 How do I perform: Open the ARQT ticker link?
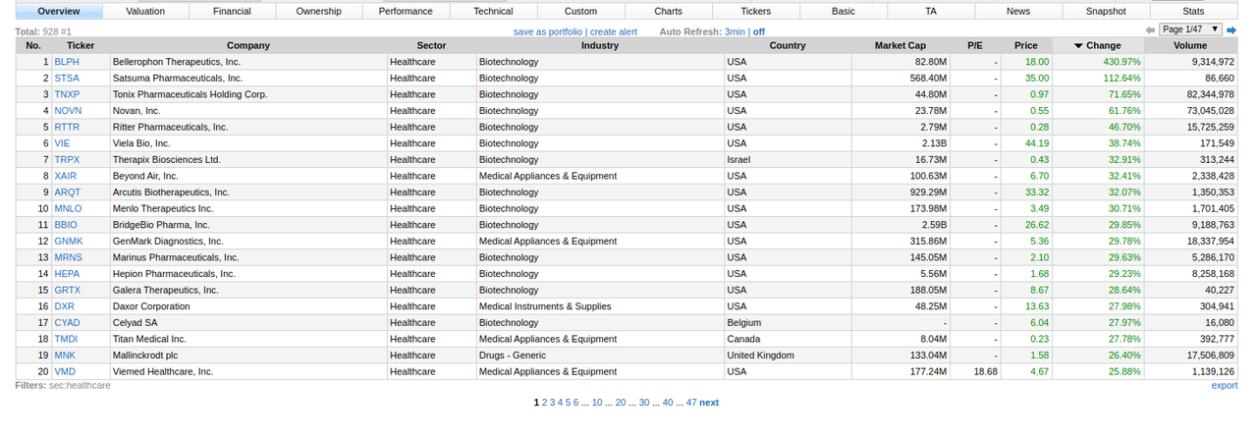click(68, 192)
